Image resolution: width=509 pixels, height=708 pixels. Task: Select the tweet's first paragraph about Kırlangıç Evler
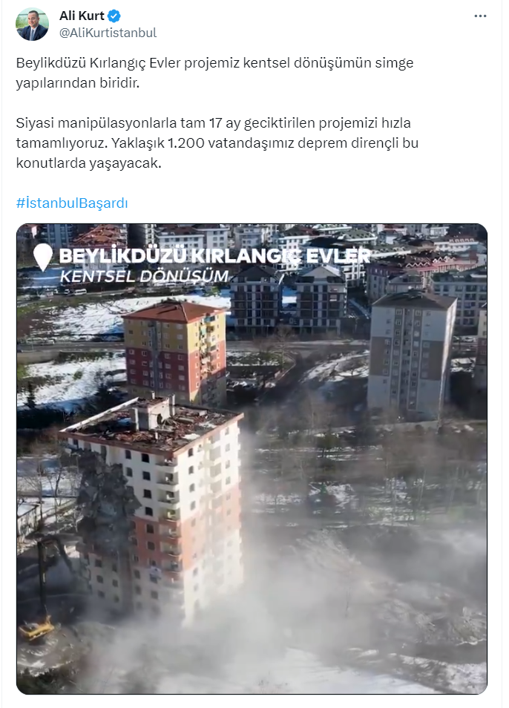pyautogui.click(x=214, y=72)
